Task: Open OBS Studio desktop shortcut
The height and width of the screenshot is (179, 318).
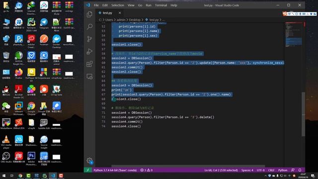Action: (x=6, y=158)
